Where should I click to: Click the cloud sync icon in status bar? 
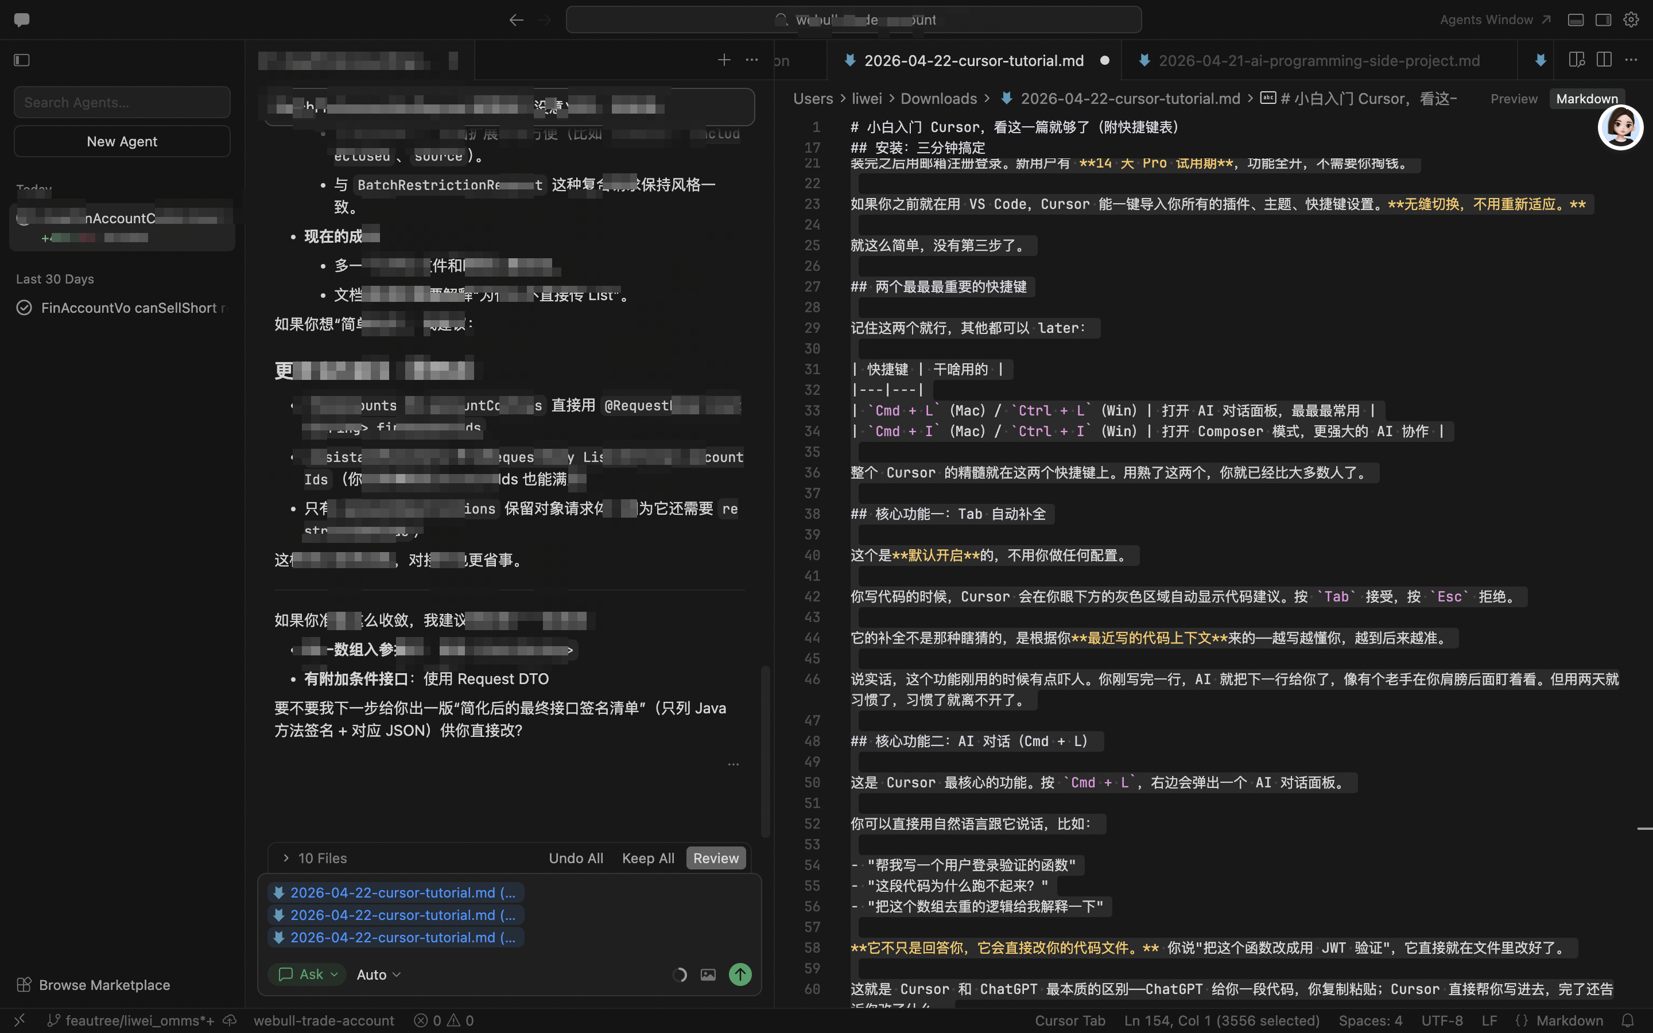[230, 1021]
